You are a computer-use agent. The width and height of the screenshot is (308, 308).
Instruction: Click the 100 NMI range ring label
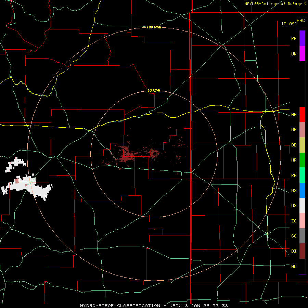tap(154, 27)
